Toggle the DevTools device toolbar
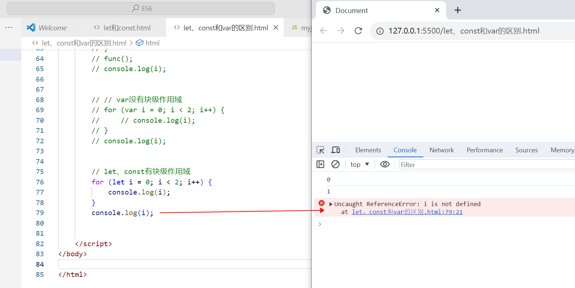575x288 pixels. (336, 150)
